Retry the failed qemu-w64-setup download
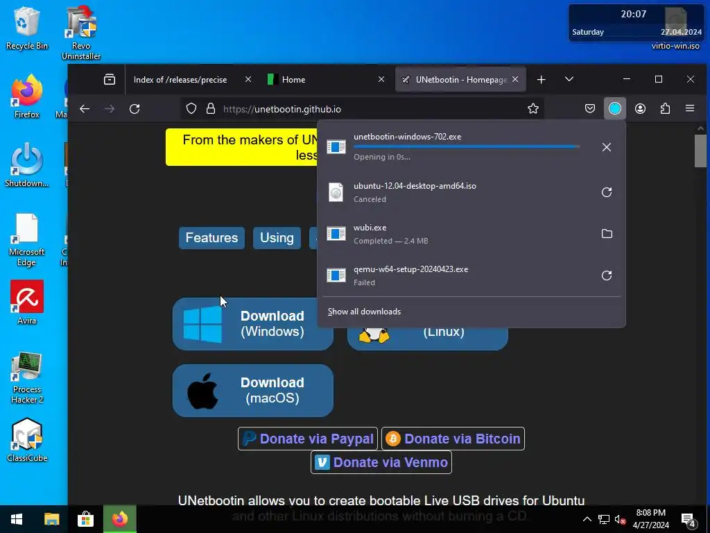 point(606,276)
